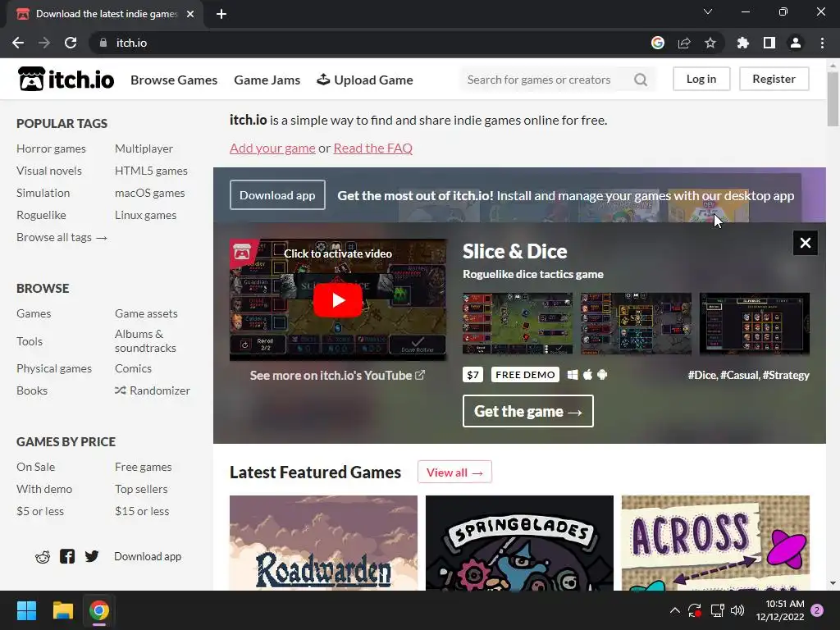Click the #Strategy hashtag
Screen dimensions: 840x630
click(786, 375)
